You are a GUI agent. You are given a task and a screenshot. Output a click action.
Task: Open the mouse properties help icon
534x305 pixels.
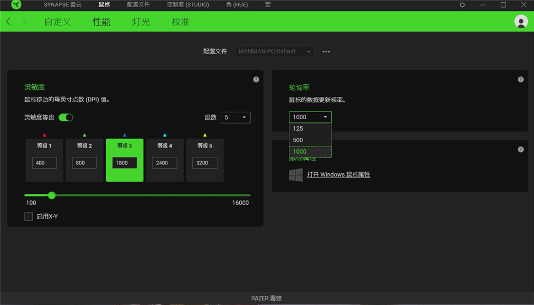click(x=521, y=149)
